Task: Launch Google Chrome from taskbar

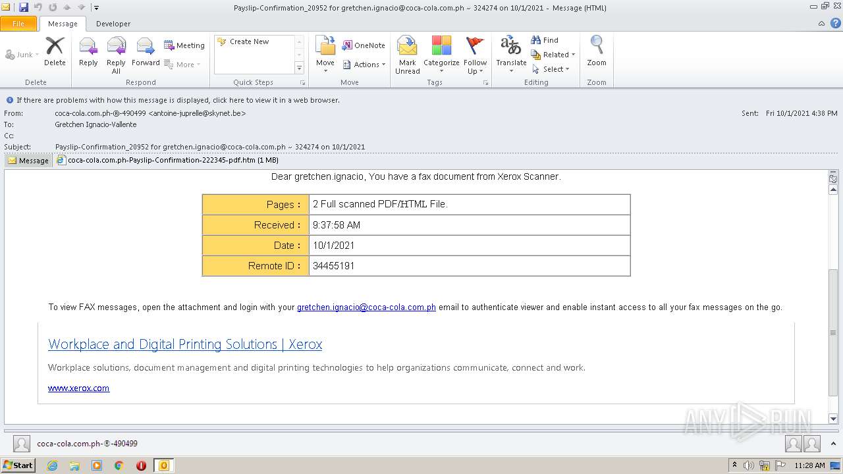Action: [x=119, y=465]
